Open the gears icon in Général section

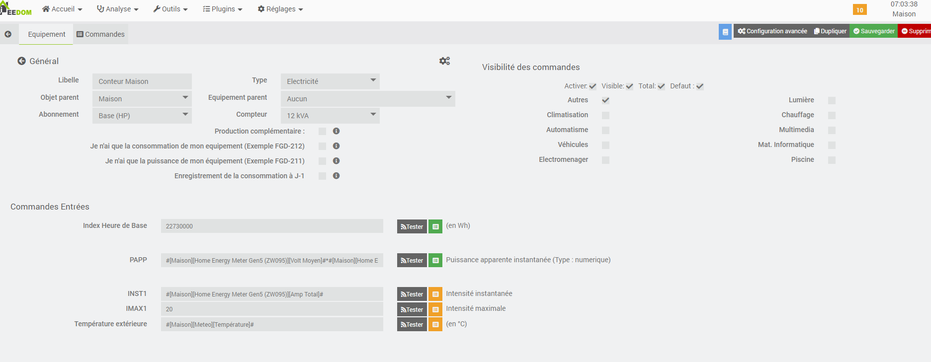[444, 61]
